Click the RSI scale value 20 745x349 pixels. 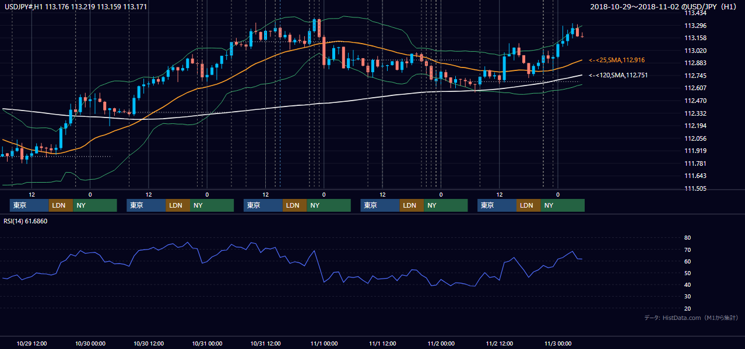click(687, 308)
